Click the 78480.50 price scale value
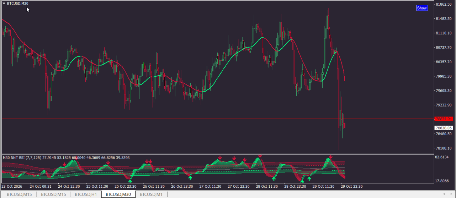The image size is (456, 198). [x=444, y=134]
